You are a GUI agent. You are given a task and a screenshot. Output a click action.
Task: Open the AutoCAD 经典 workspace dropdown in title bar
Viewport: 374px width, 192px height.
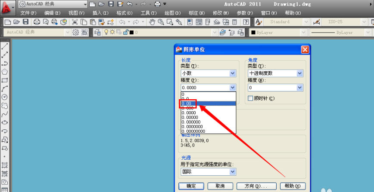click(53, 4)
